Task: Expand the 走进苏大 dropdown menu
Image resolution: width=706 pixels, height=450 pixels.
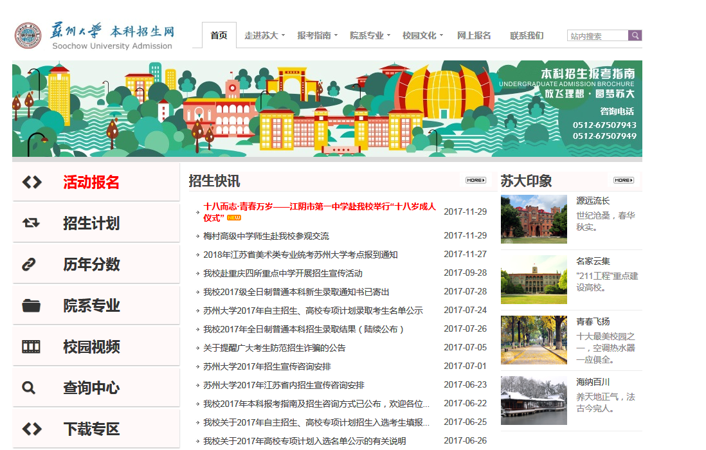Action: pos(264,36)
